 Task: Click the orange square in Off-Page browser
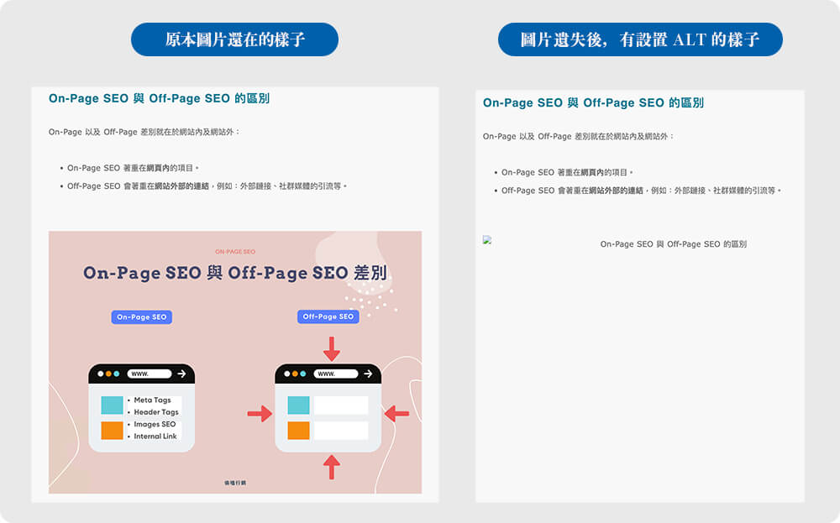click(x=298, y=431)
